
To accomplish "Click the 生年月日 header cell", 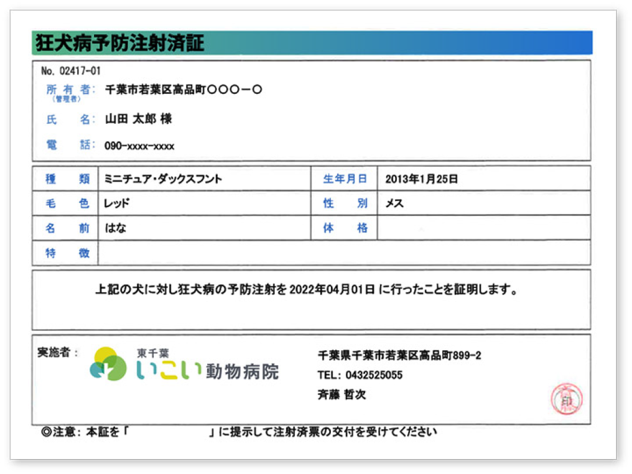I will (x=344, y=179).
